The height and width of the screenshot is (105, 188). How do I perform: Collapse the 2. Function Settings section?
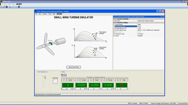114,22
